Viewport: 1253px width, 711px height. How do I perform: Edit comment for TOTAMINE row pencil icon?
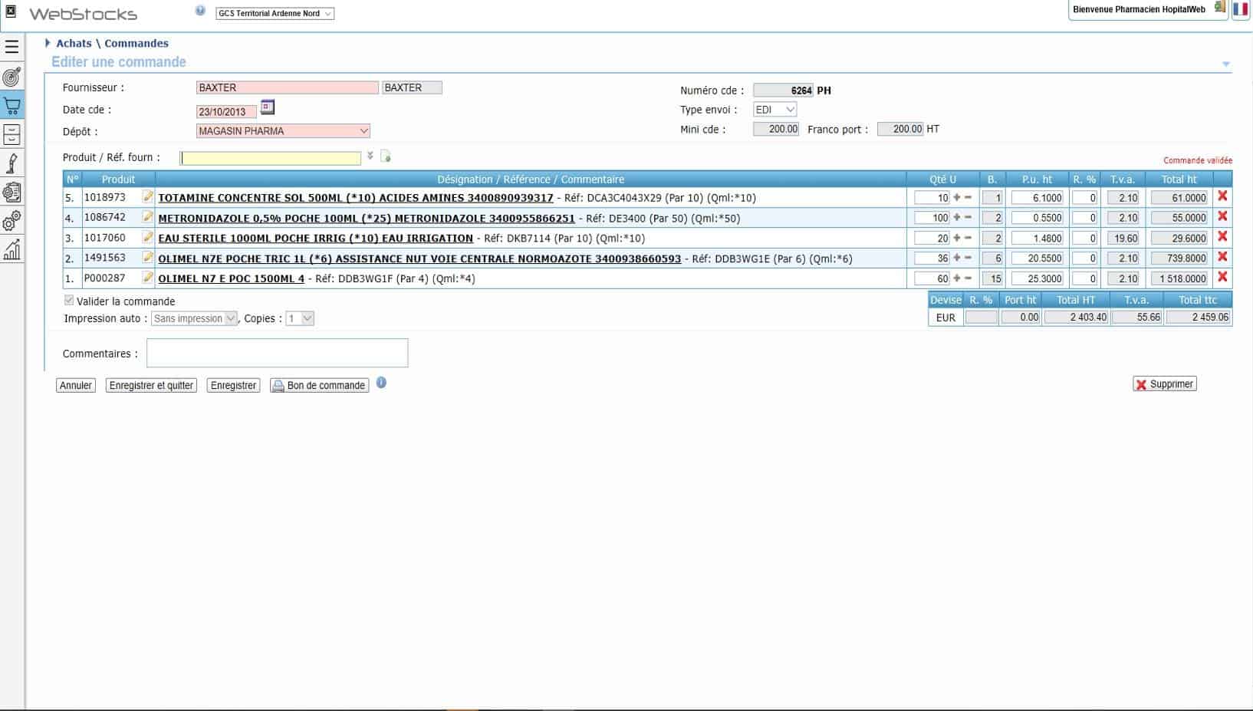click(148, 197)
